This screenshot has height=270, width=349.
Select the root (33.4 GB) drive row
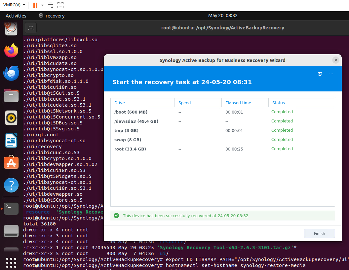(x=222, y=149)
